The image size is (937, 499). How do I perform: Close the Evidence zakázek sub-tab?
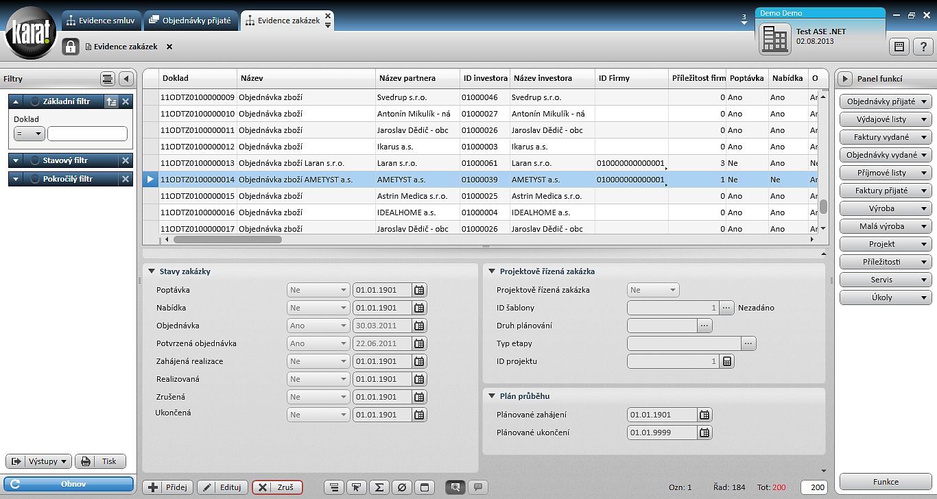point(169,47)
